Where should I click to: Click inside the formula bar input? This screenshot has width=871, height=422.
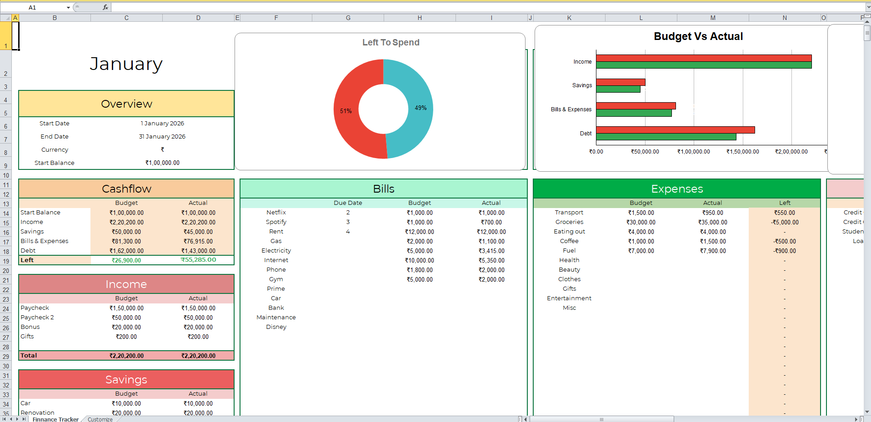(488, 7)
